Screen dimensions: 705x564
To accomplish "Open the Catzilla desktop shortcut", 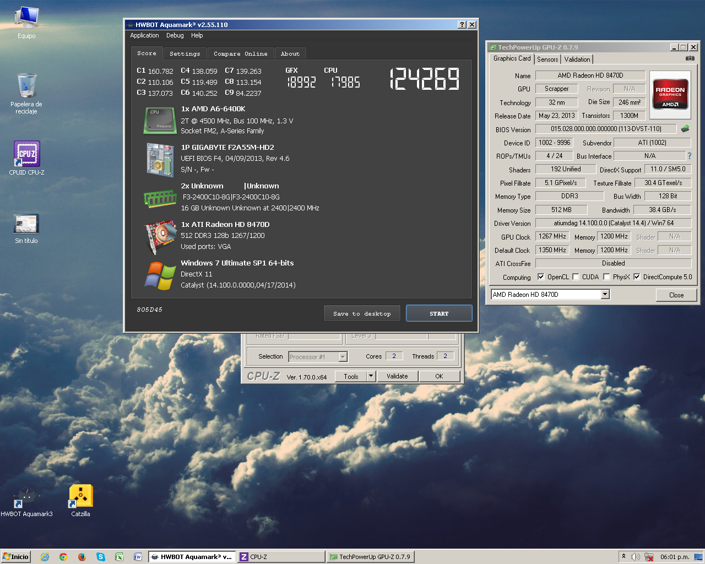I will pyautogui.click(x=80, y=501).
